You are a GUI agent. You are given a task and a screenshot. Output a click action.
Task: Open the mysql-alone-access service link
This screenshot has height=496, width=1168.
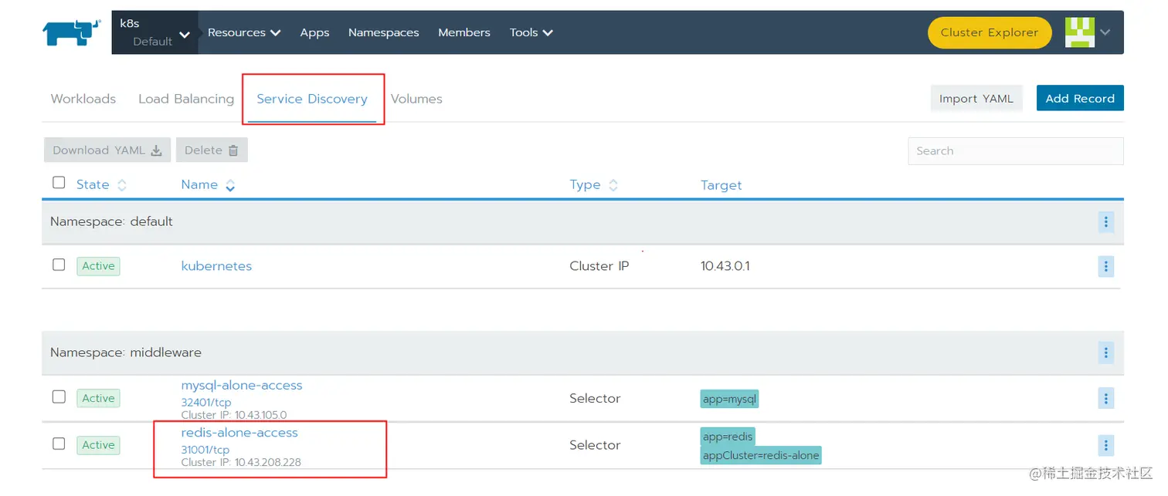tap(242, 385)
